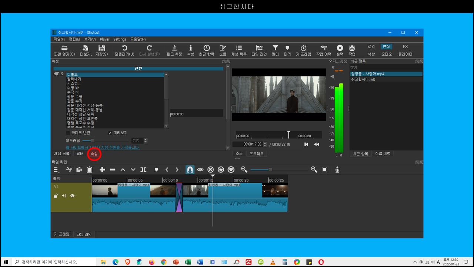Open 키 프레임 stopwatch toolbar icon
474x267 pixels.
tap(303, 51)
